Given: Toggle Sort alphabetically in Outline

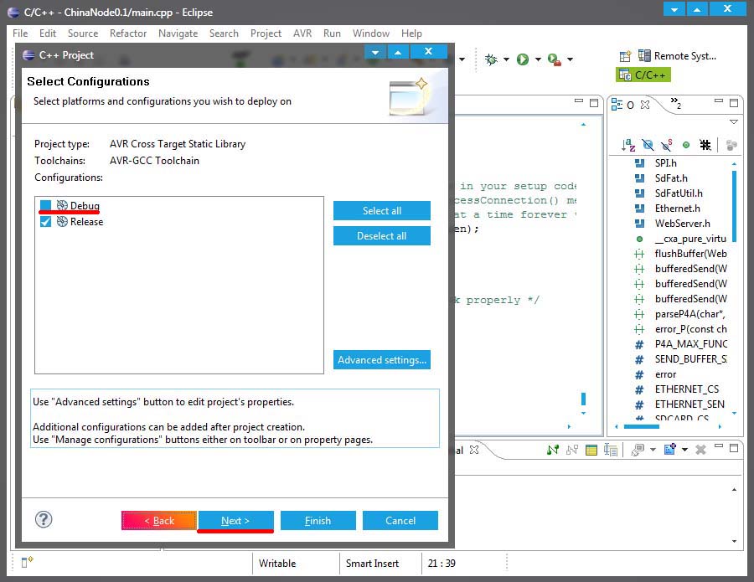Looking at the screenshot, I should tap(628, 144).
